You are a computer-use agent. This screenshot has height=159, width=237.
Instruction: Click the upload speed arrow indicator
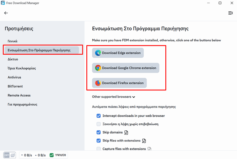click(36, 155)
